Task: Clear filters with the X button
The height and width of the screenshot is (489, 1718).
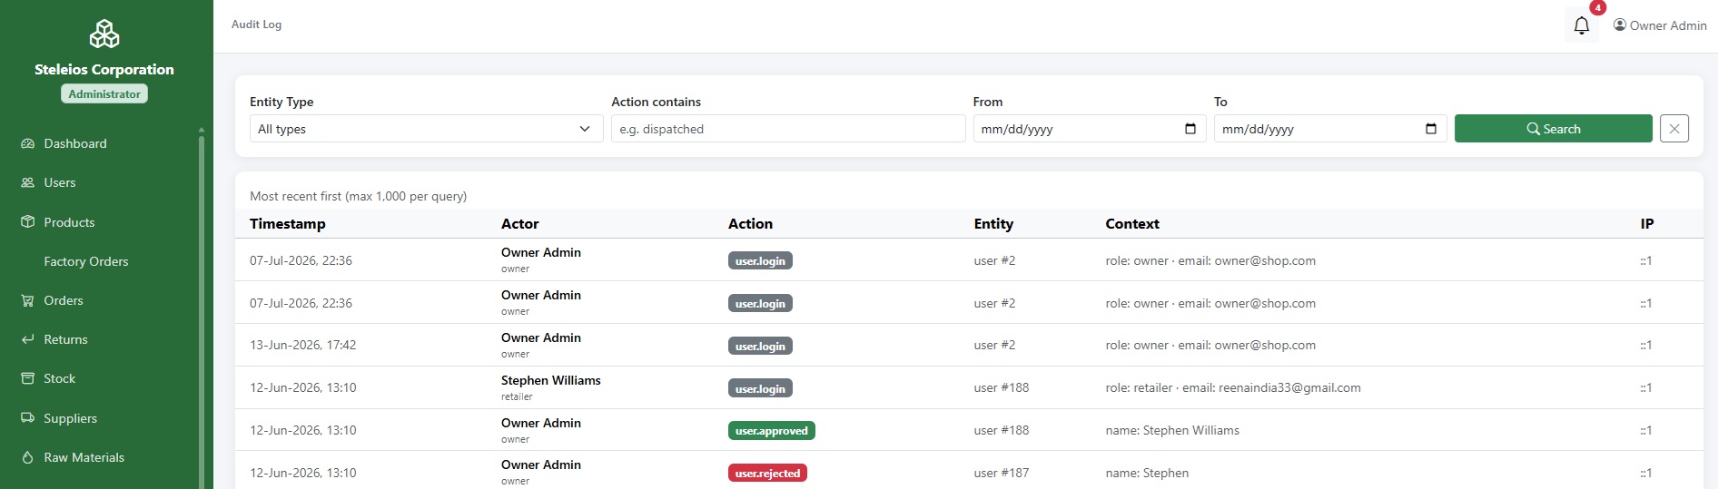Action: (x=1674, y=129)
